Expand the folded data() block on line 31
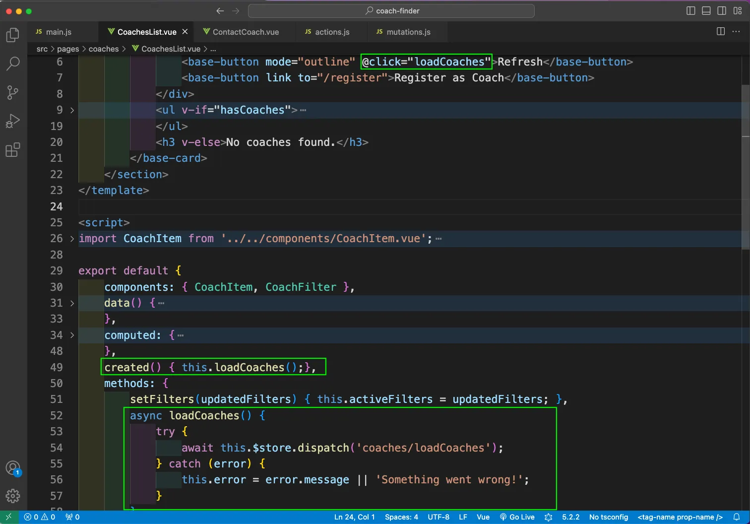This screenshot has width=750, height=524. point(72,303)
